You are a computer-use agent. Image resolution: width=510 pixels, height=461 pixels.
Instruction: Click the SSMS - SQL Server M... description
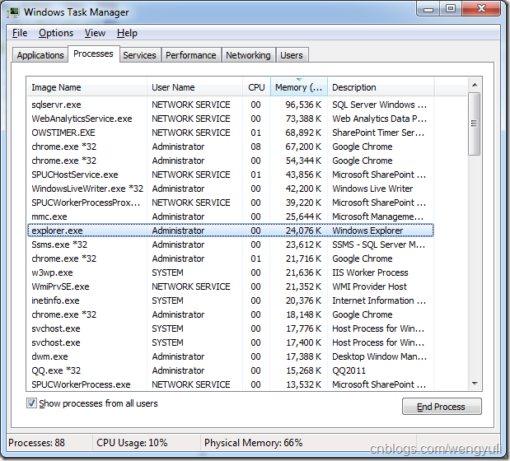point(379,244)
